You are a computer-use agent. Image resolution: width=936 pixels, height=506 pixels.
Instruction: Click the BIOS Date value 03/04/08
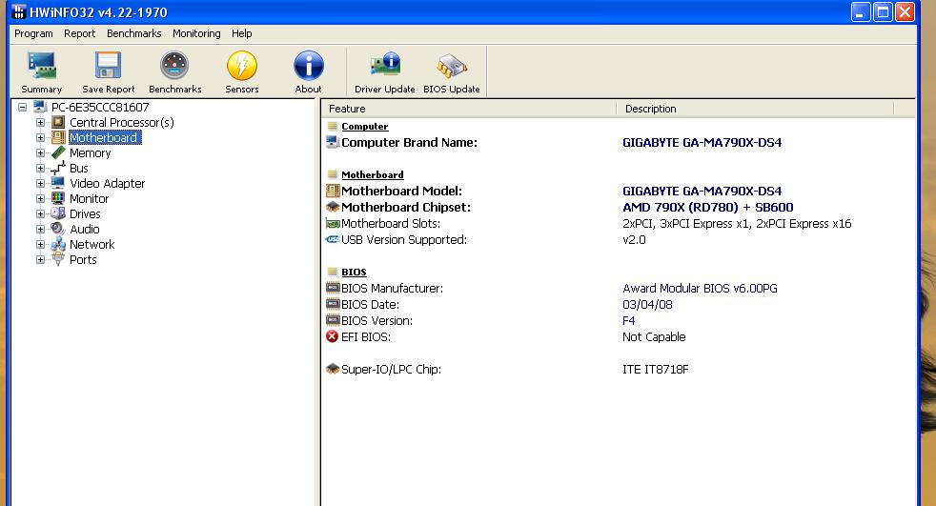[x=647, y=304]
